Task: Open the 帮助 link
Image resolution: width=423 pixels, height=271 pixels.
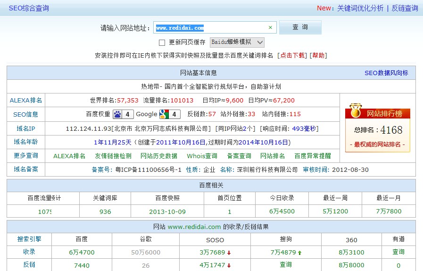Action: pos(318,55)
